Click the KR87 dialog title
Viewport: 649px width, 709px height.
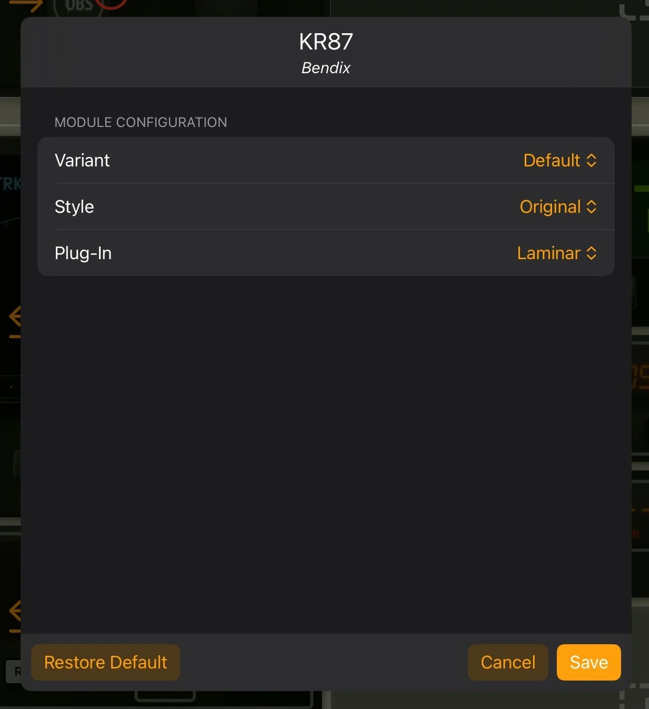click(x=326, y=42)
